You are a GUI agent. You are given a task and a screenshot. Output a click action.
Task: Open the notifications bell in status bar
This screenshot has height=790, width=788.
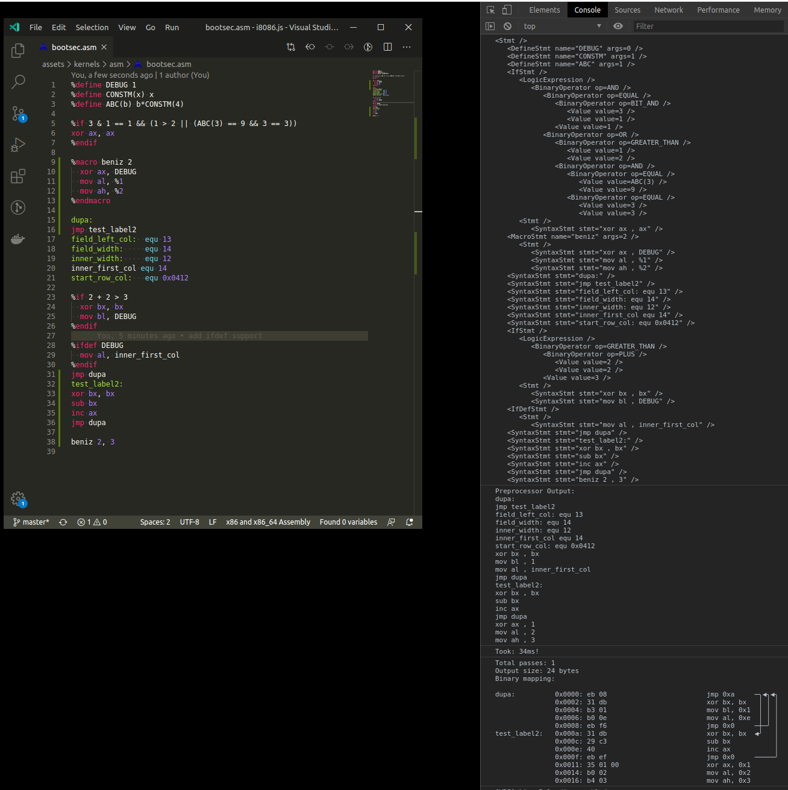click(x=410, y=522)
